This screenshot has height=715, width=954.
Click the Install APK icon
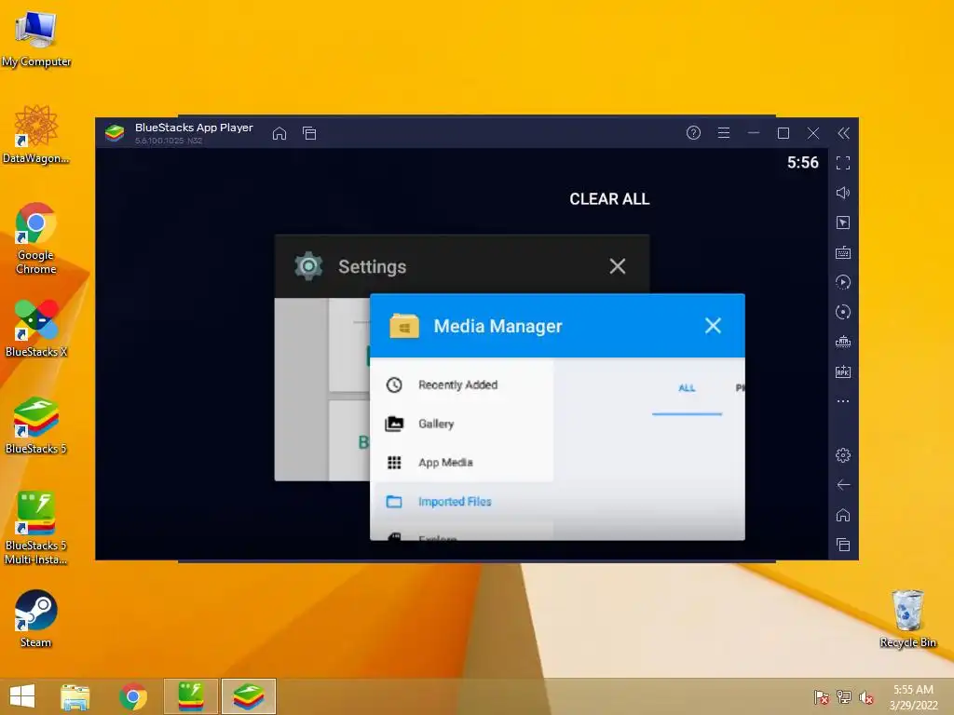tap(843, 371)
